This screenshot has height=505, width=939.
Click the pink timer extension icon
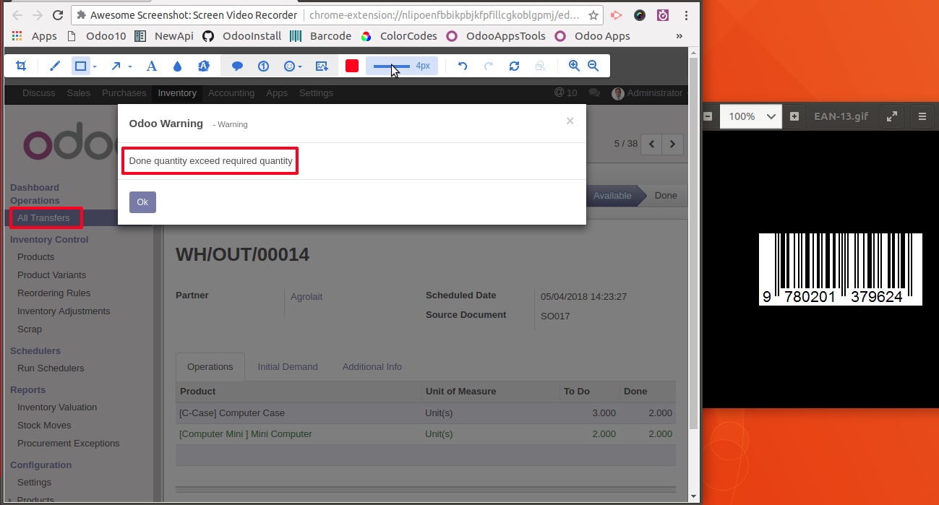[663, 15]
